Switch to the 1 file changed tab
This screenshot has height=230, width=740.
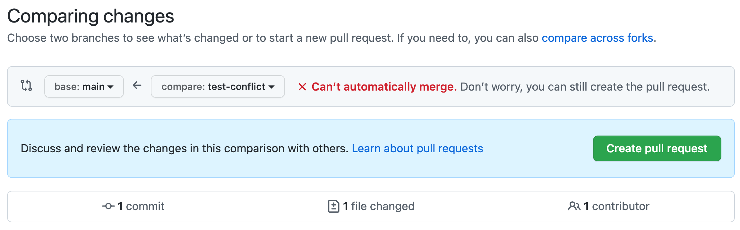[371, 206]
